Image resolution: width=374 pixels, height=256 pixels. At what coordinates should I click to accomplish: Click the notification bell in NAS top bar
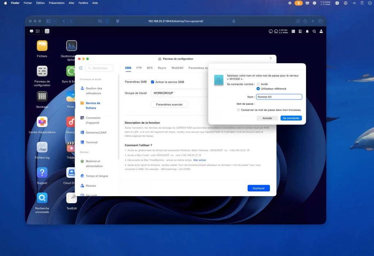[x=307, y=31]
